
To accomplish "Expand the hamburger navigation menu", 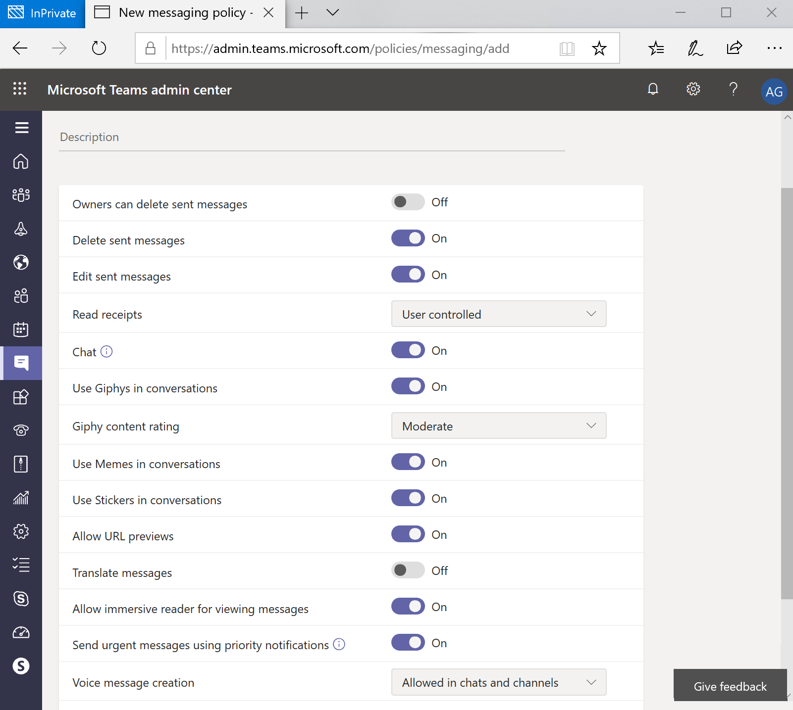I will click(21, 128).
